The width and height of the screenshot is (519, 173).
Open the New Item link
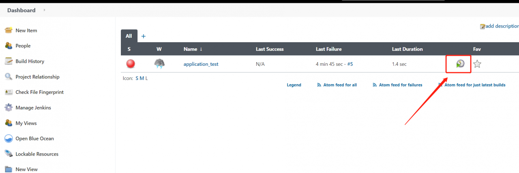tap(26, 30)
